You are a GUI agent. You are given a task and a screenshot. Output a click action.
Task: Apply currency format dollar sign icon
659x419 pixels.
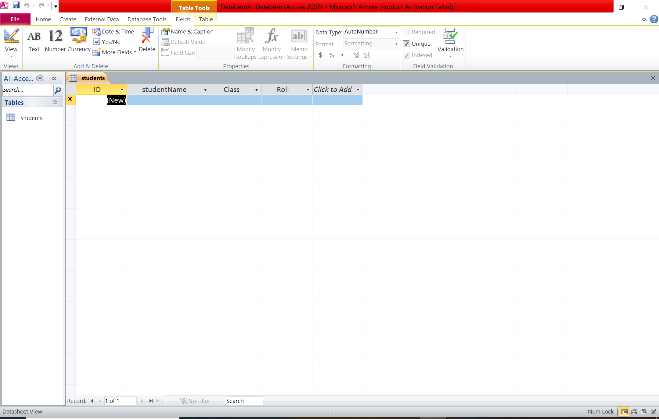(321, 55)
